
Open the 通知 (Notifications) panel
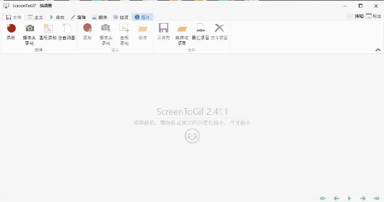pos(355,16)
